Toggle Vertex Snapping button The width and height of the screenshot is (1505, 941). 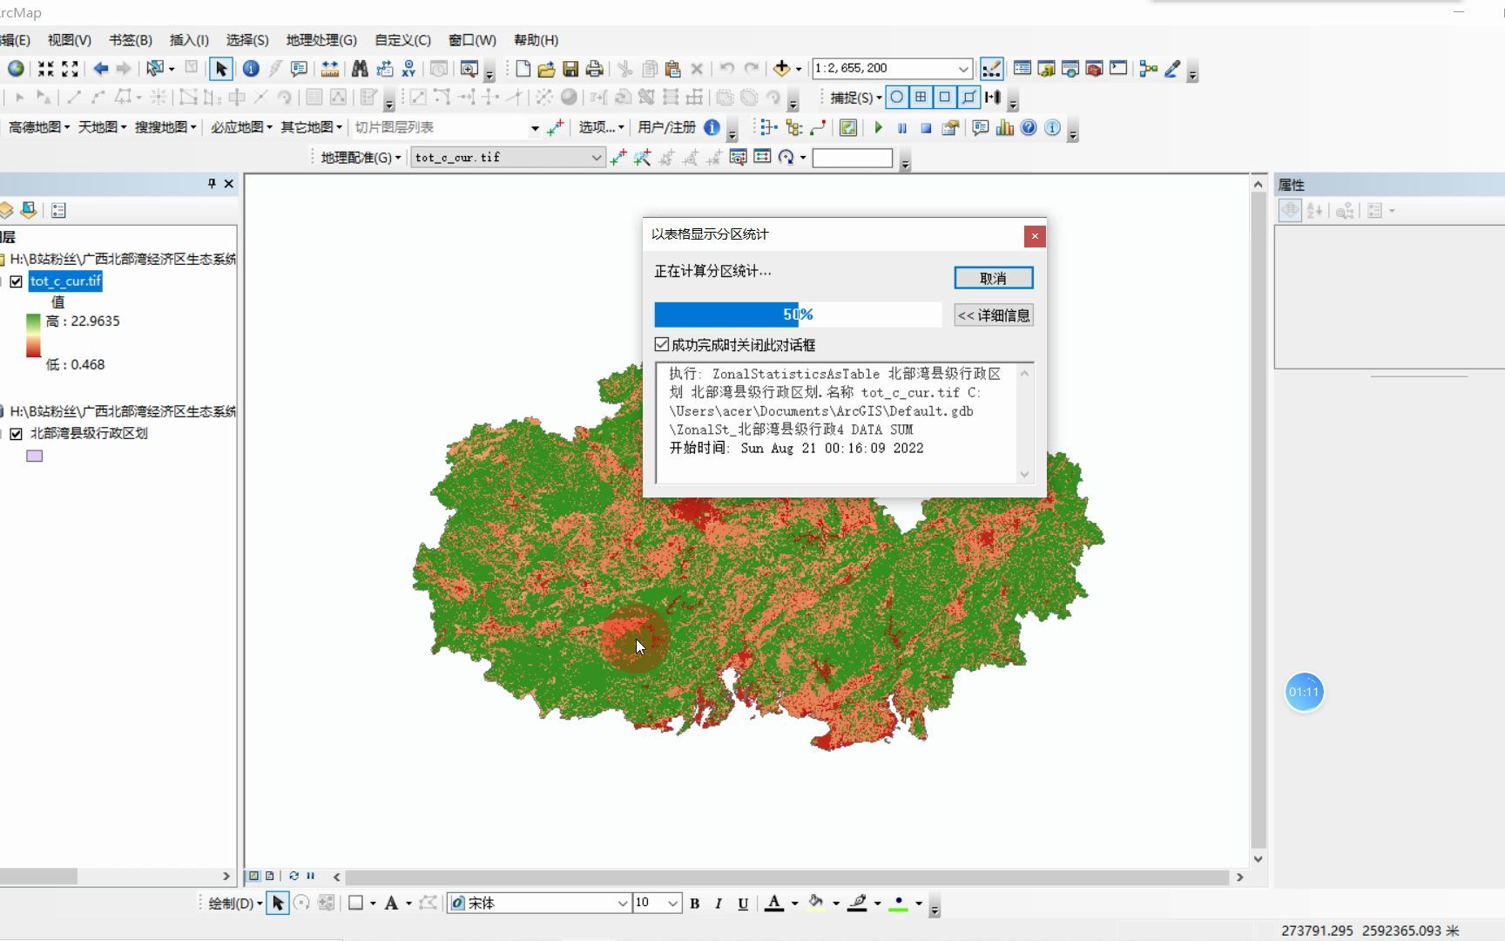(x=945, y=98)
